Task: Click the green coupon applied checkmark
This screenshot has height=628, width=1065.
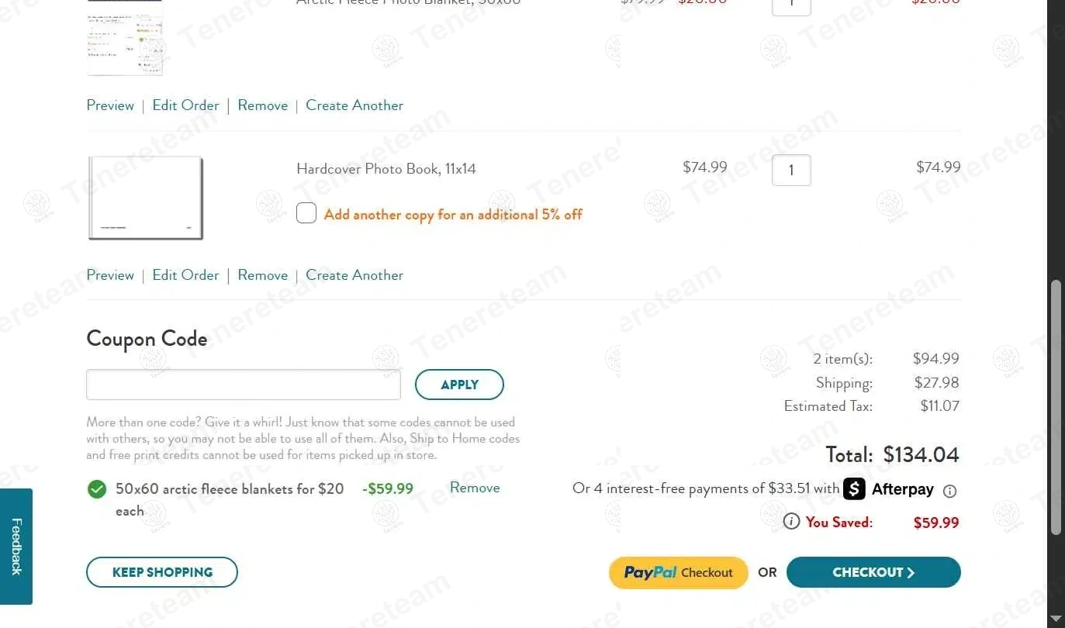Action: [x=97, y=489]
